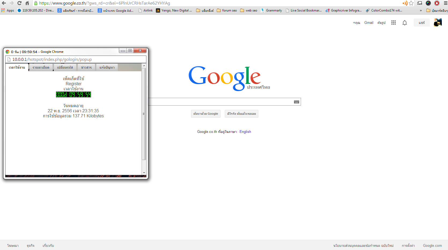Open the Chrome menu hamburger icon
Viewport: 448px width, 250px height.
(x=445, y=3)
